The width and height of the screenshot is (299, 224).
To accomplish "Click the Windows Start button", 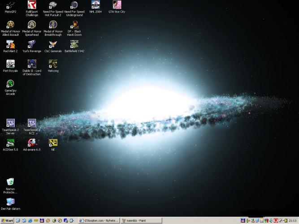I will pos(7,220).
